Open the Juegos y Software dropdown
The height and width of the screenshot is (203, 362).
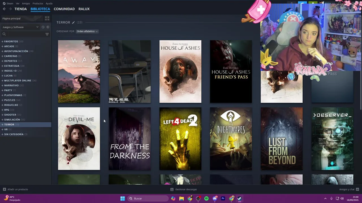coord(20,27)
